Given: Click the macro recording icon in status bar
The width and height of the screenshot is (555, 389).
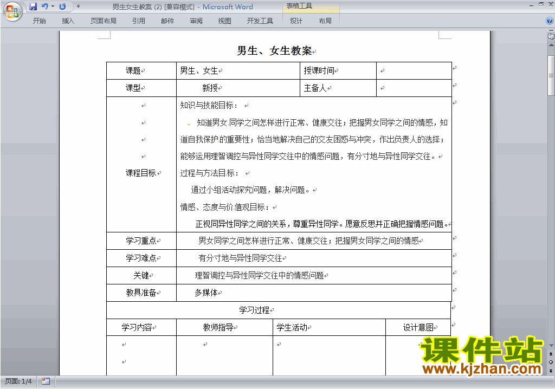Looking at the screenshot, I should pyautogui.click(x=46, y=381).
